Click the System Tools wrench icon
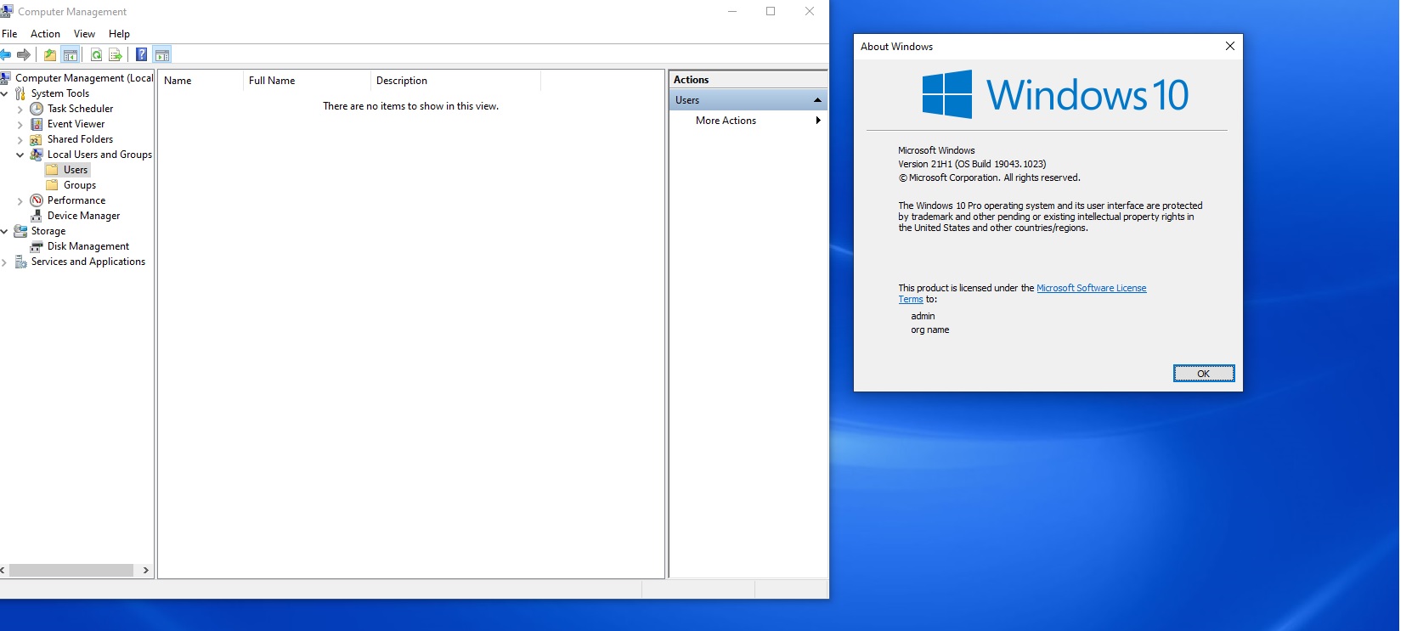Image resolution: width=1412 pixels, height=631 pixels. pos(20,93)
